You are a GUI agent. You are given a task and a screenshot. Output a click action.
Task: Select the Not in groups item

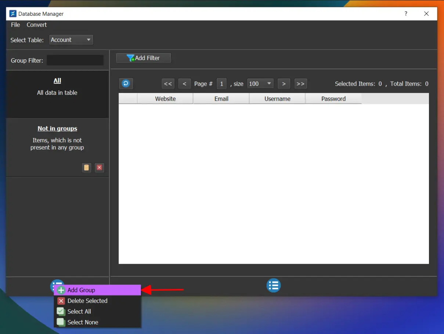[x=57, y=147]
